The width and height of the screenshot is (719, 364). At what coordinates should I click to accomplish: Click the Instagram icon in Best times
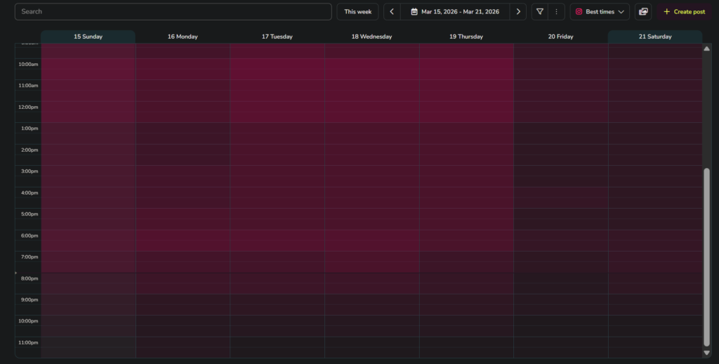point(579,12)
